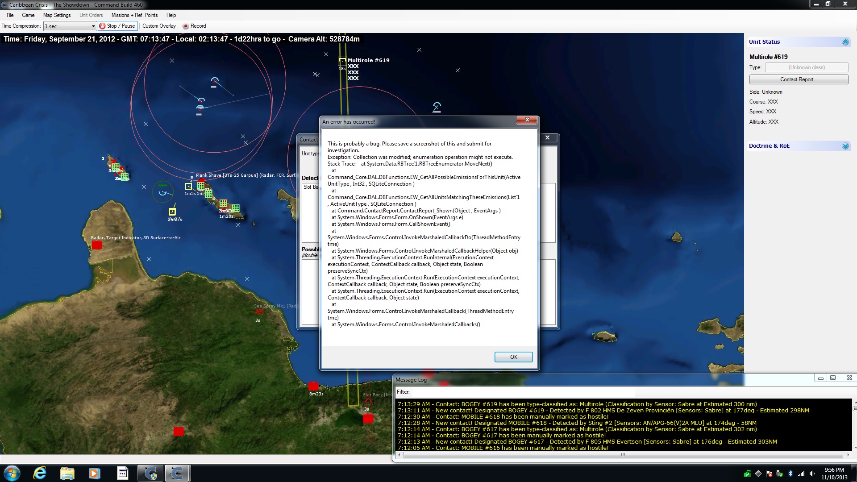Close the error dialog with the X
857x482 pixels.
point(527,120)
